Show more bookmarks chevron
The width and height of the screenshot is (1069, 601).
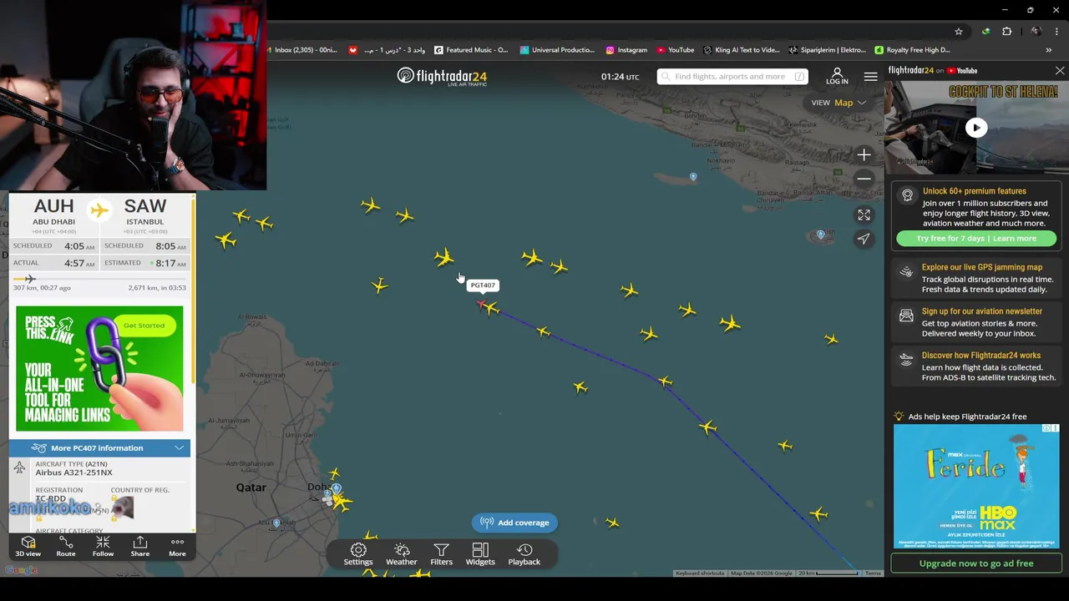point(1049,50)
